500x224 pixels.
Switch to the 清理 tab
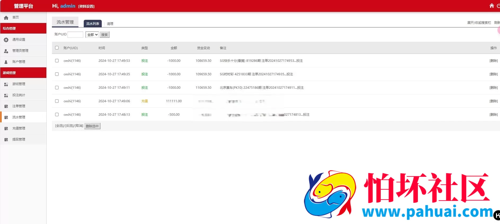click(x=110, y=24)
